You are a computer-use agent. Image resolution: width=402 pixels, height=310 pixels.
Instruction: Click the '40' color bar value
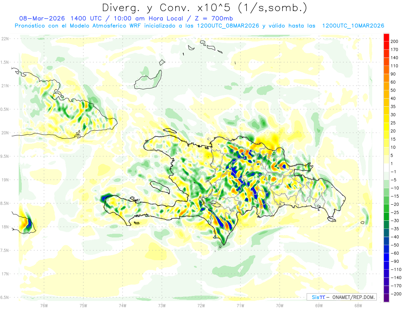(x=393, y=98)
